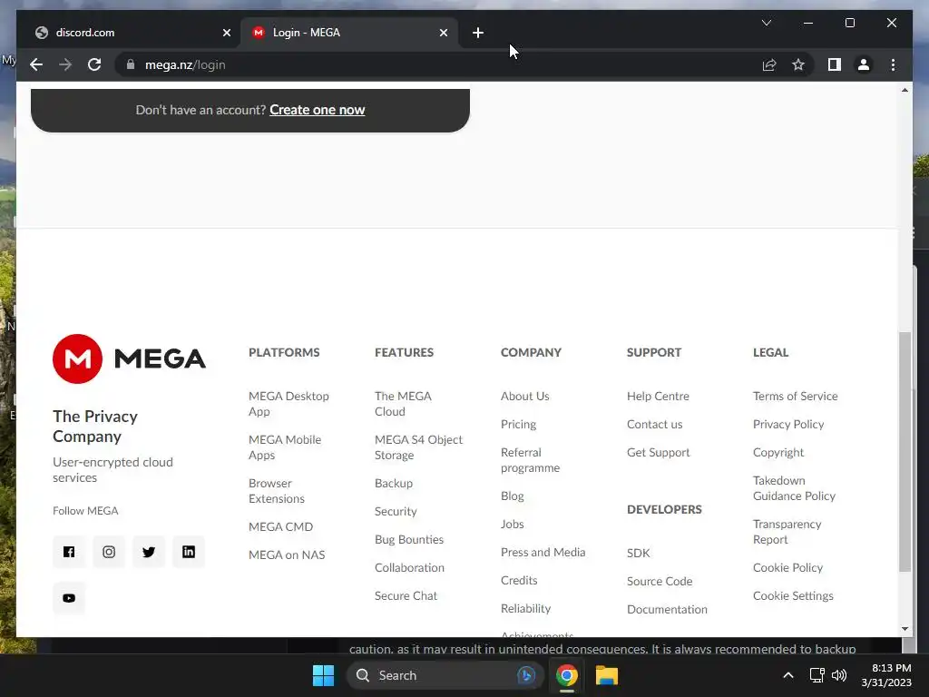Open the Bug Bounties link
The image size is (929, 697).
click(409, 539)
